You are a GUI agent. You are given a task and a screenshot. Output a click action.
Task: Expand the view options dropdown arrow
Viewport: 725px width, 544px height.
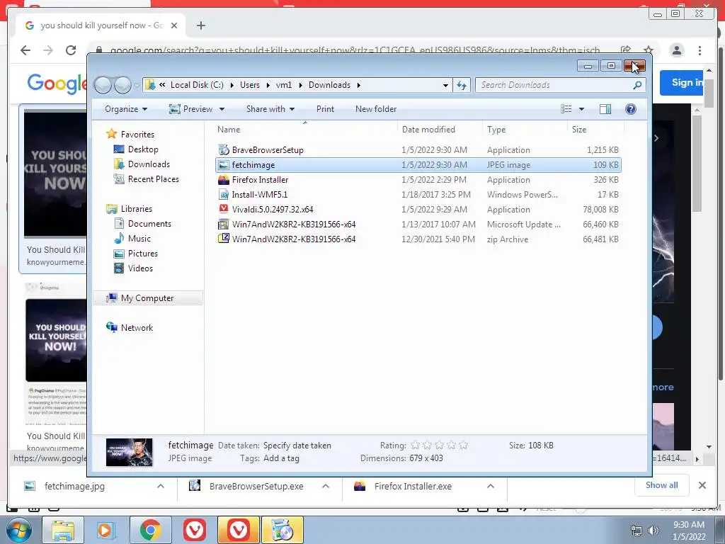[x=582, y=109]
